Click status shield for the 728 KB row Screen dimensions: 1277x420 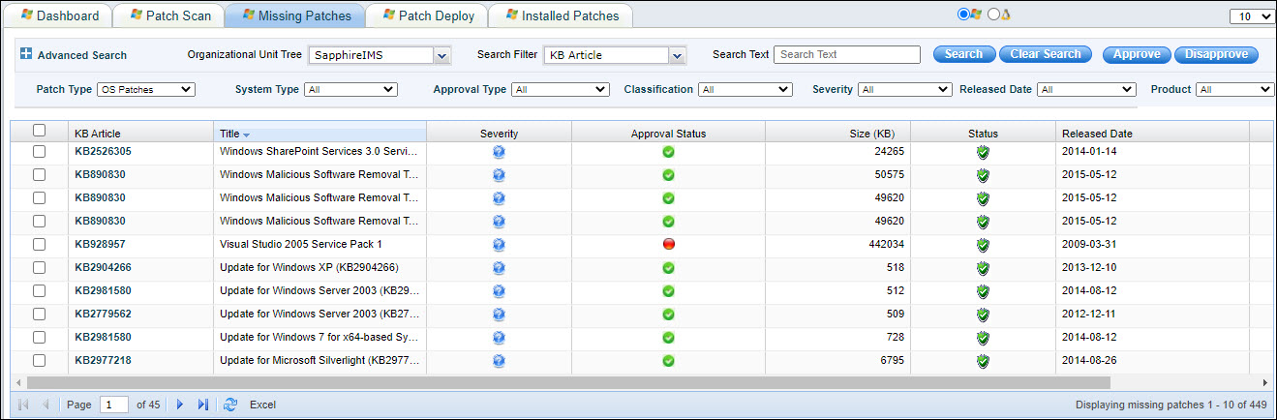coord(983,338)
